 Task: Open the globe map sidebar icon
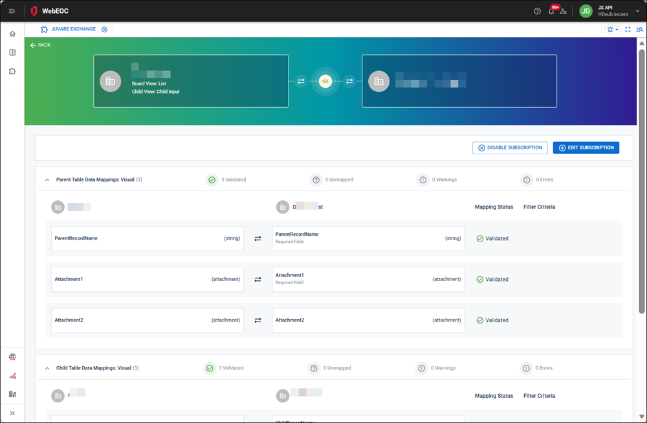(12, 356)
